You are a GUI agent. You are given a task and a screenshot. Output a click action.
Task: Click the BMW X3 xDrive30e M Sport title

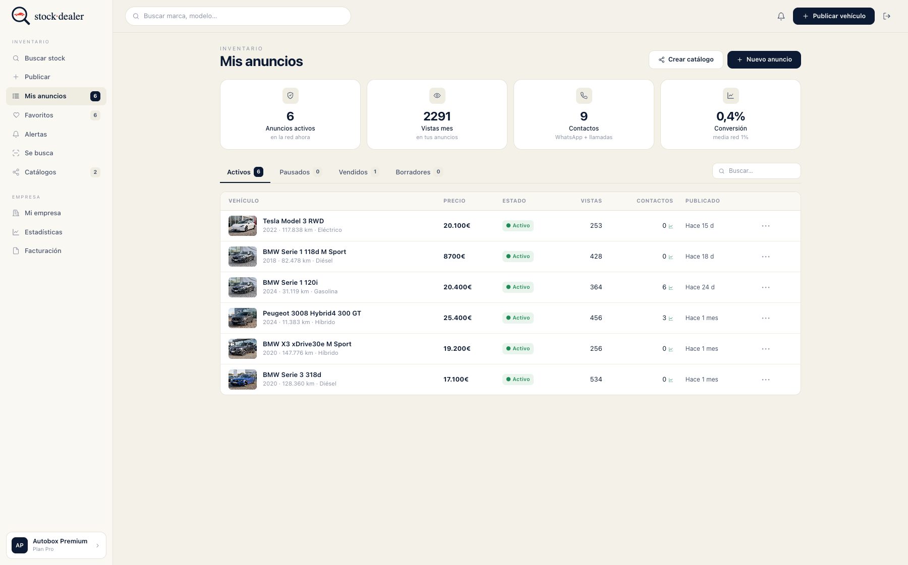click(x=307, y=344)
